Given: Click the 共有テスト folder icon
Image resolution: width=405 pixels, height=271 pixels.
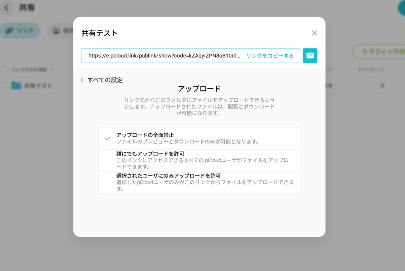Looking at the screenshot, I should pos(16,85).
